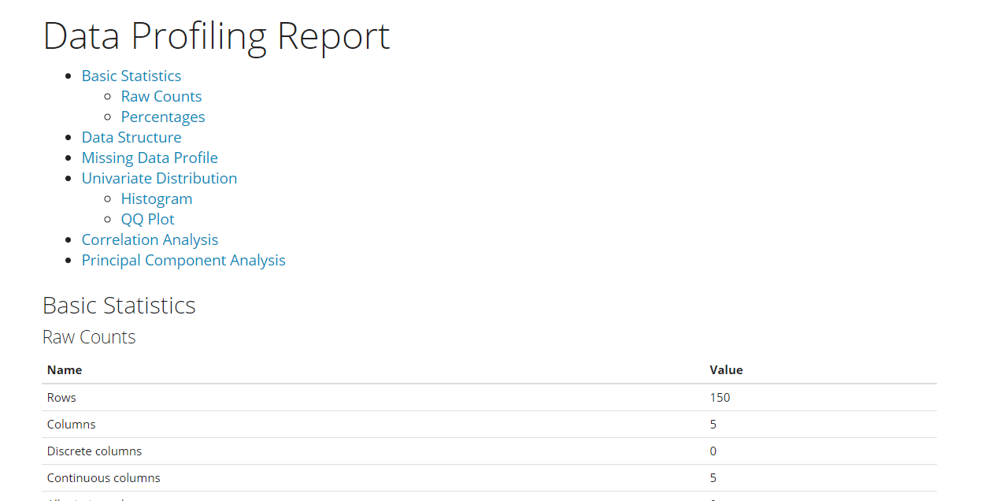Click the Continuous columns row label
The image size is (985, 501).
click(103, 478)
